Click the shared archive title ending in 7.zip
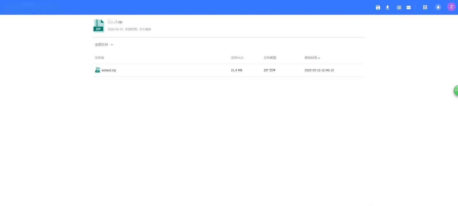The image size is (458, 206). [115, 22]
